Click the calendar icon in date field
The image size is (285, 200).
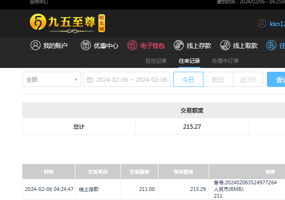tap(90, 80)
